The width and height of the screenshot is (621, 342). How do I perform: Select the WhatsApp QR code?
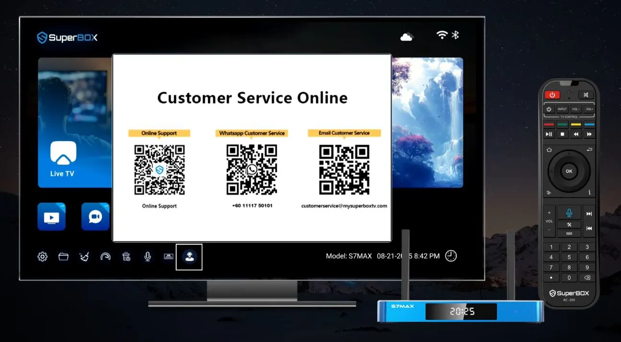coord(252,170)
